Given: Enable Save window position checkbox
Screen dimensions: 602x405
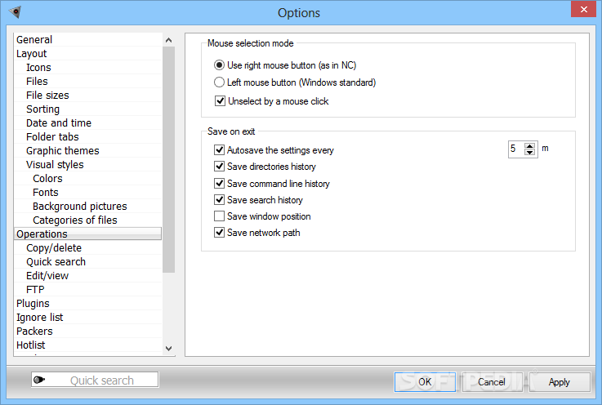Looking at the screenshot, I should click(x=219, y=216).
